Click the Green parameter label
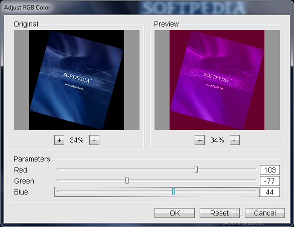Image resolution: width=294 pixels, height=227 pixels. coord(24,181)
